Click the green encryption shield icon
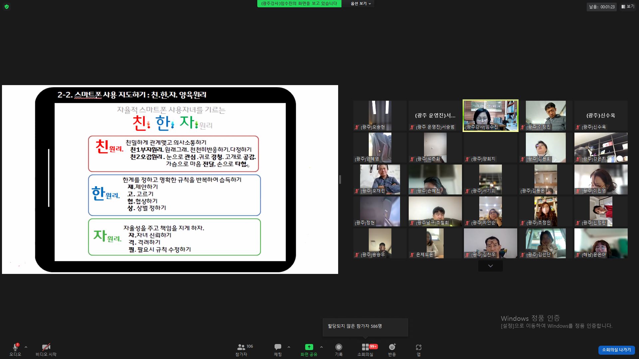Image resolution: width=639 pixels, height=359 pixels. tap(7, 7)
